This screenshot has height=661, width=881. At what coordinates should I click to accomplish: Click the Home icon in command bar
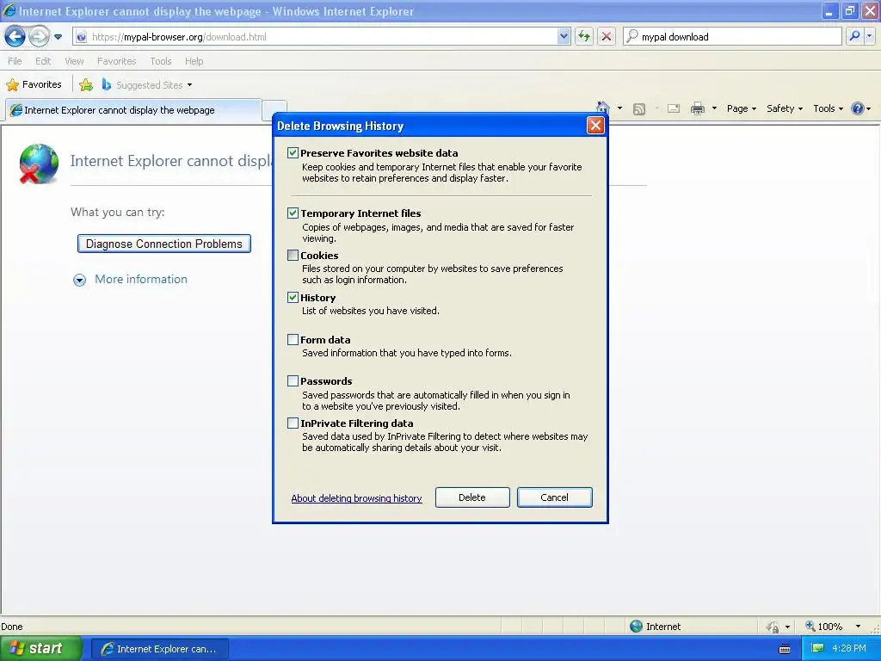tap(603, 108)
